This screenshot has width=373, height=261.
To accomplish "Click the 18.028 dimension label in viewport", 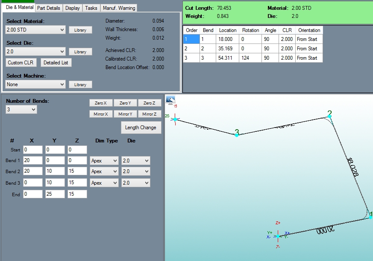I will pyautogui.click(x=352, y=167).
